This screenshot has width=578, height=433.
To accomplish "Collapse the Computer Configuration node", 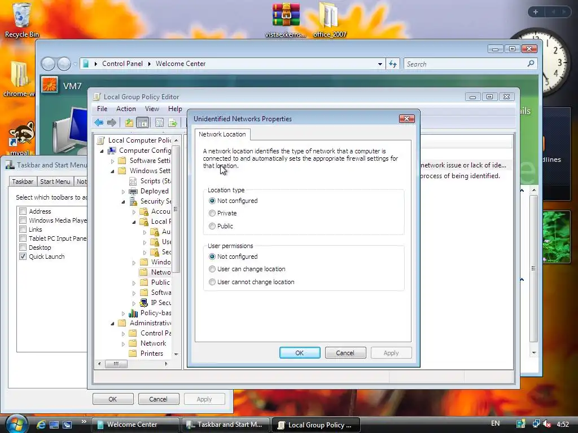I will [x=102, y=151].
